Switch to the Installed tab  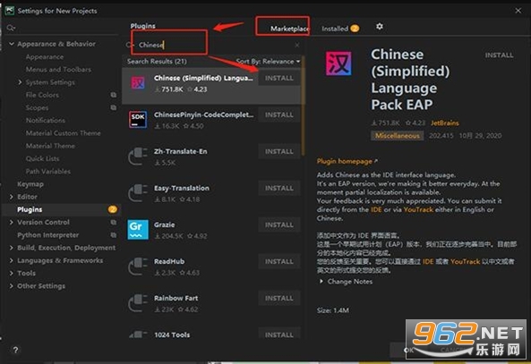pyautogui.click(x=335, y=29)
